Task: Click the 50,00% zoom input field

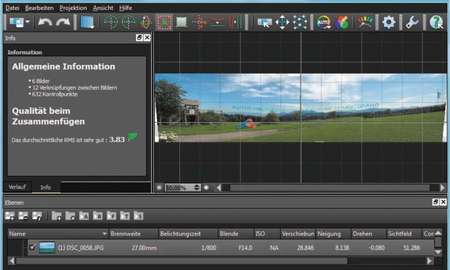Action: coord(180,187)
